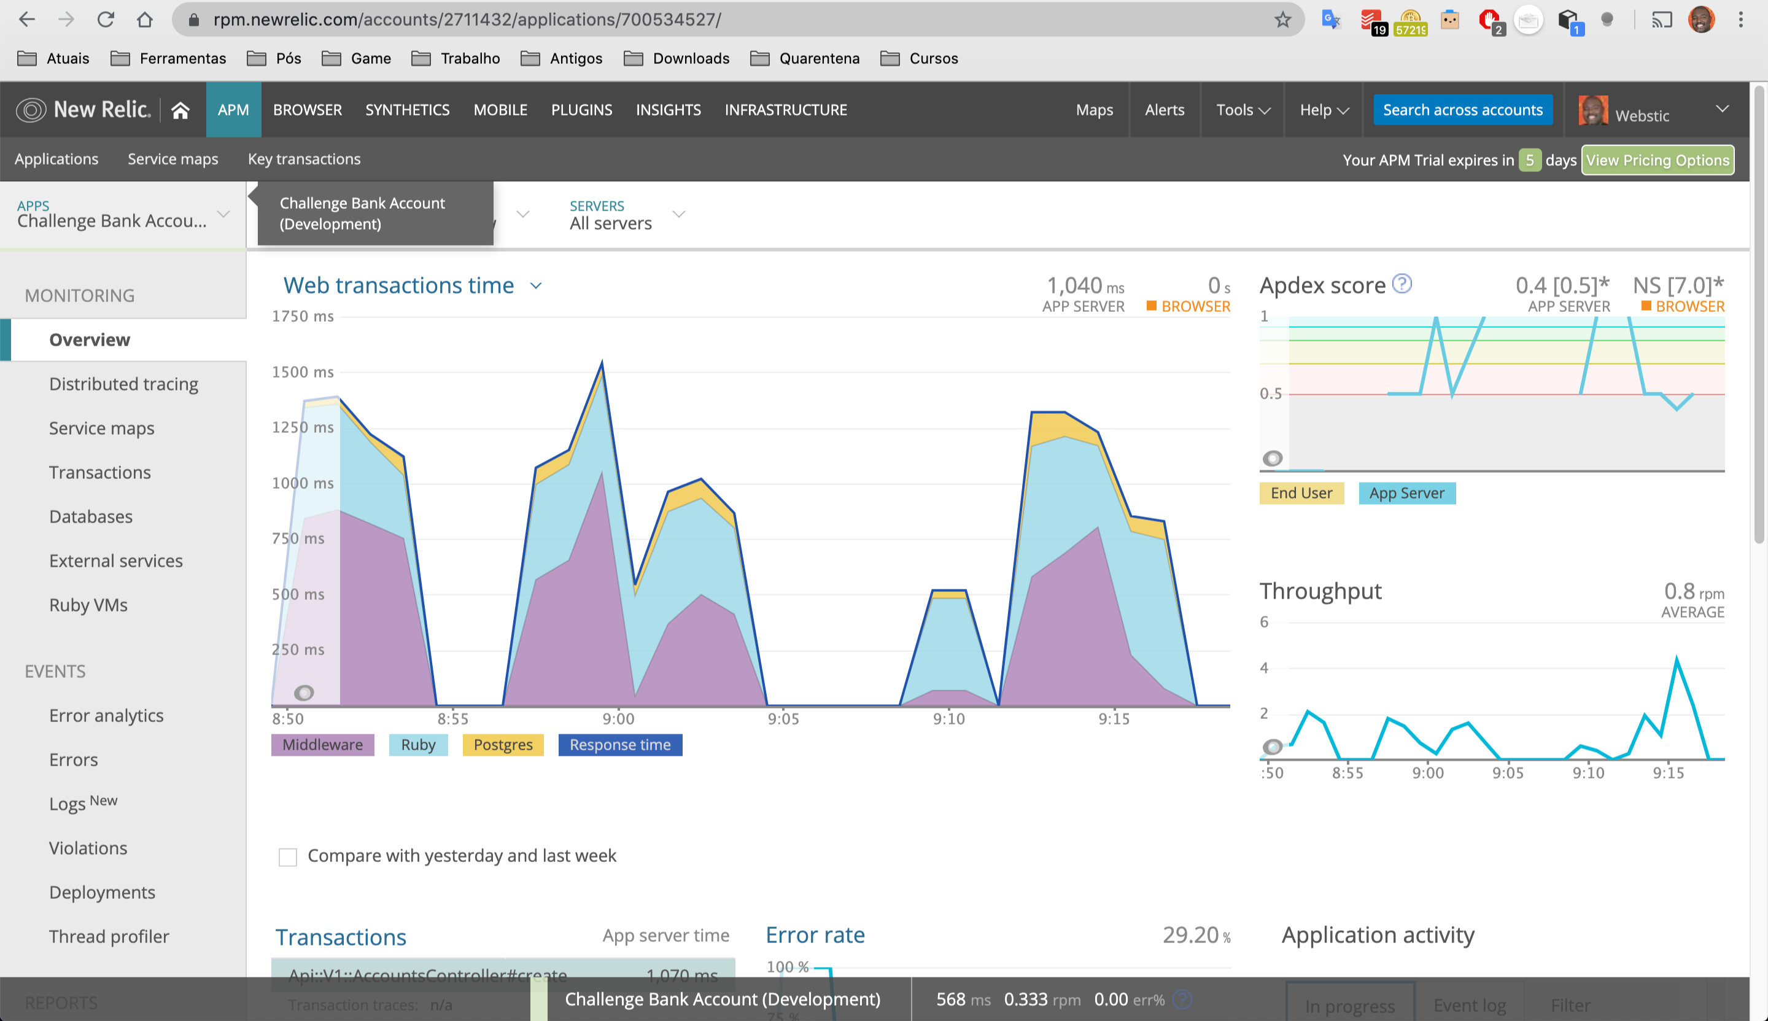Open the Tools dropdown menu
The width and height of the screenshot is (1768, 1021).
[x=1243, y=110]
